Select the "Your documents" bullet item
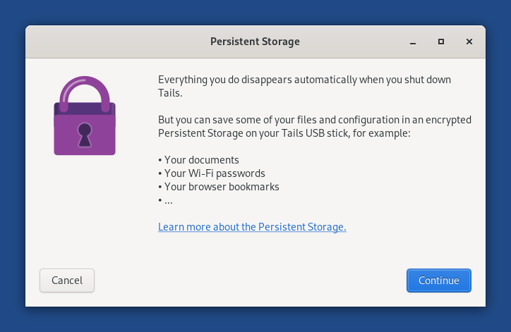511x332 pixels. pos(198,160)
